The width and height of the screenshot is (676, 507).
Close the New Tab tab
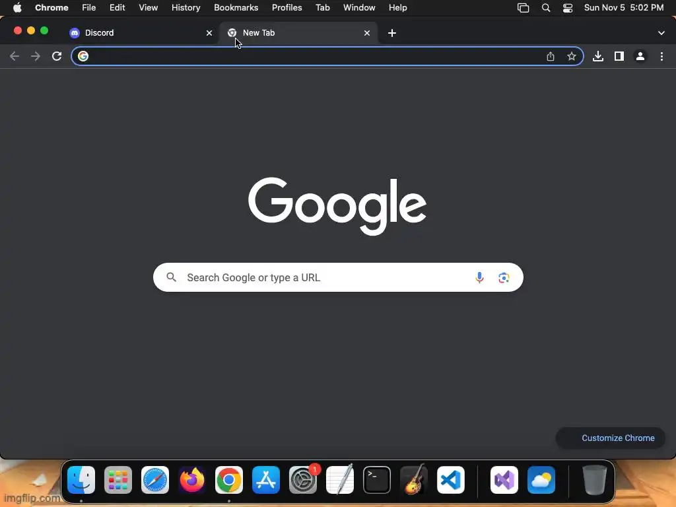367,33
